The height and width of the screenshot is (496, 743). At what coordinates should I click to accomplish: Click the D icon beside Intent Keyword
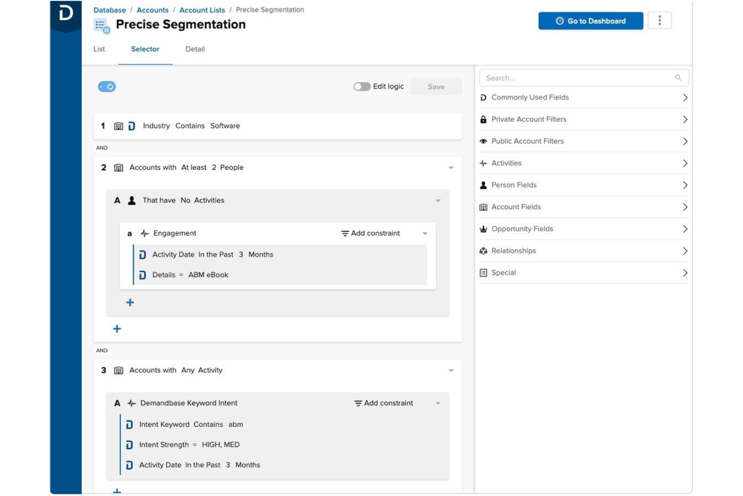(x=130, y=425)
